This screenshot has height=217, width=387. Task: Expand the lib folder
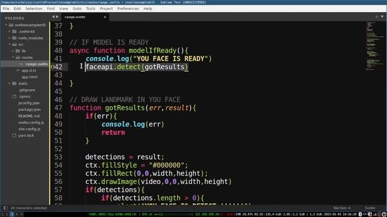13,51
